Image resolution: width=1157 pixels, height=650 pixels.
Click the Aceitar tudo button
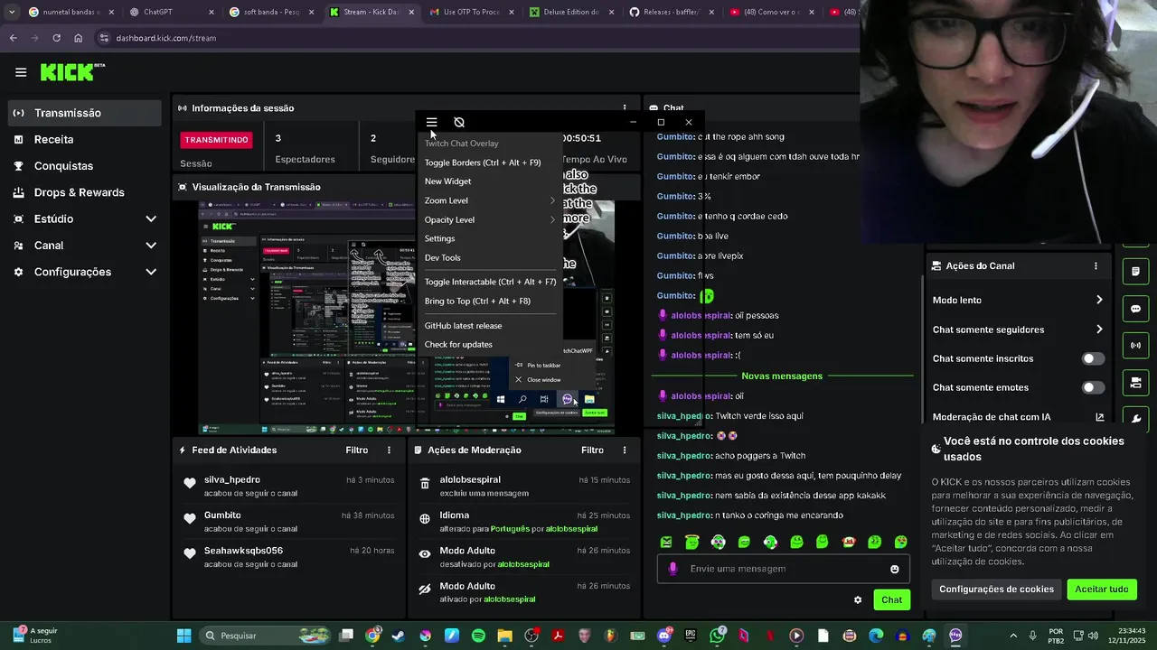tap(1101, 589)
